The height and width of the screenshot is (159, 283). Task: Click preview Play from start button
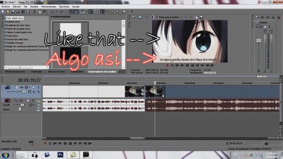pos(177,65)
